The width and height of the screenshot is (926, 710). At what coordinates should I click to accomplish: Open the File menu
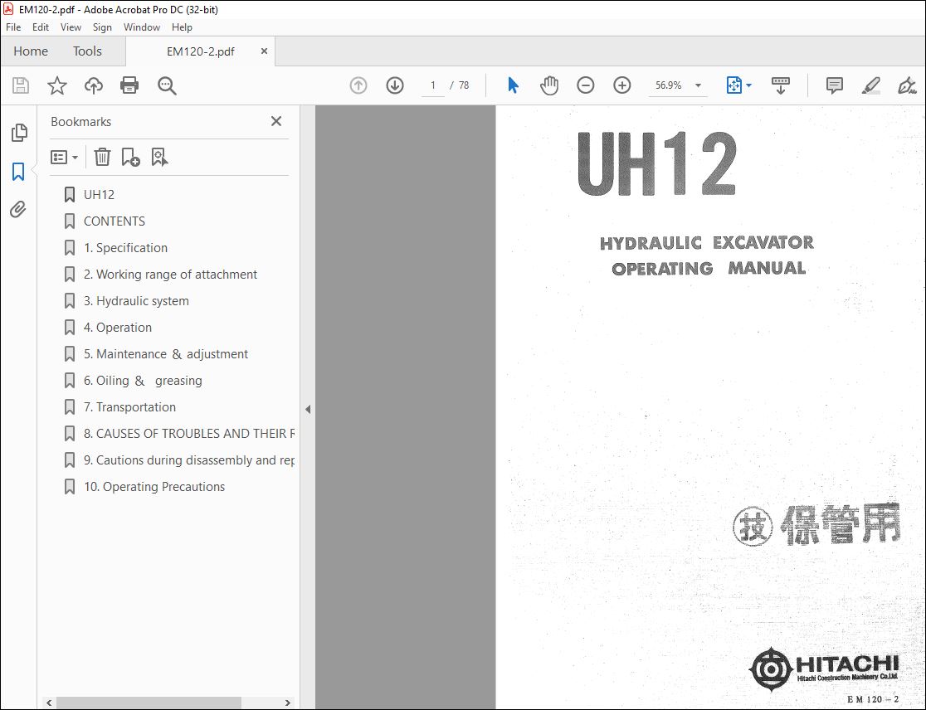coord(13,27)
